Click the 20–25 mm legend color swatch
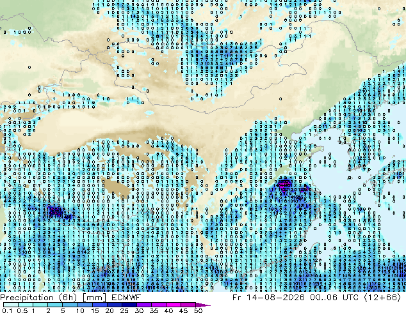Screen dimensions: 406x313 point(114,305)
